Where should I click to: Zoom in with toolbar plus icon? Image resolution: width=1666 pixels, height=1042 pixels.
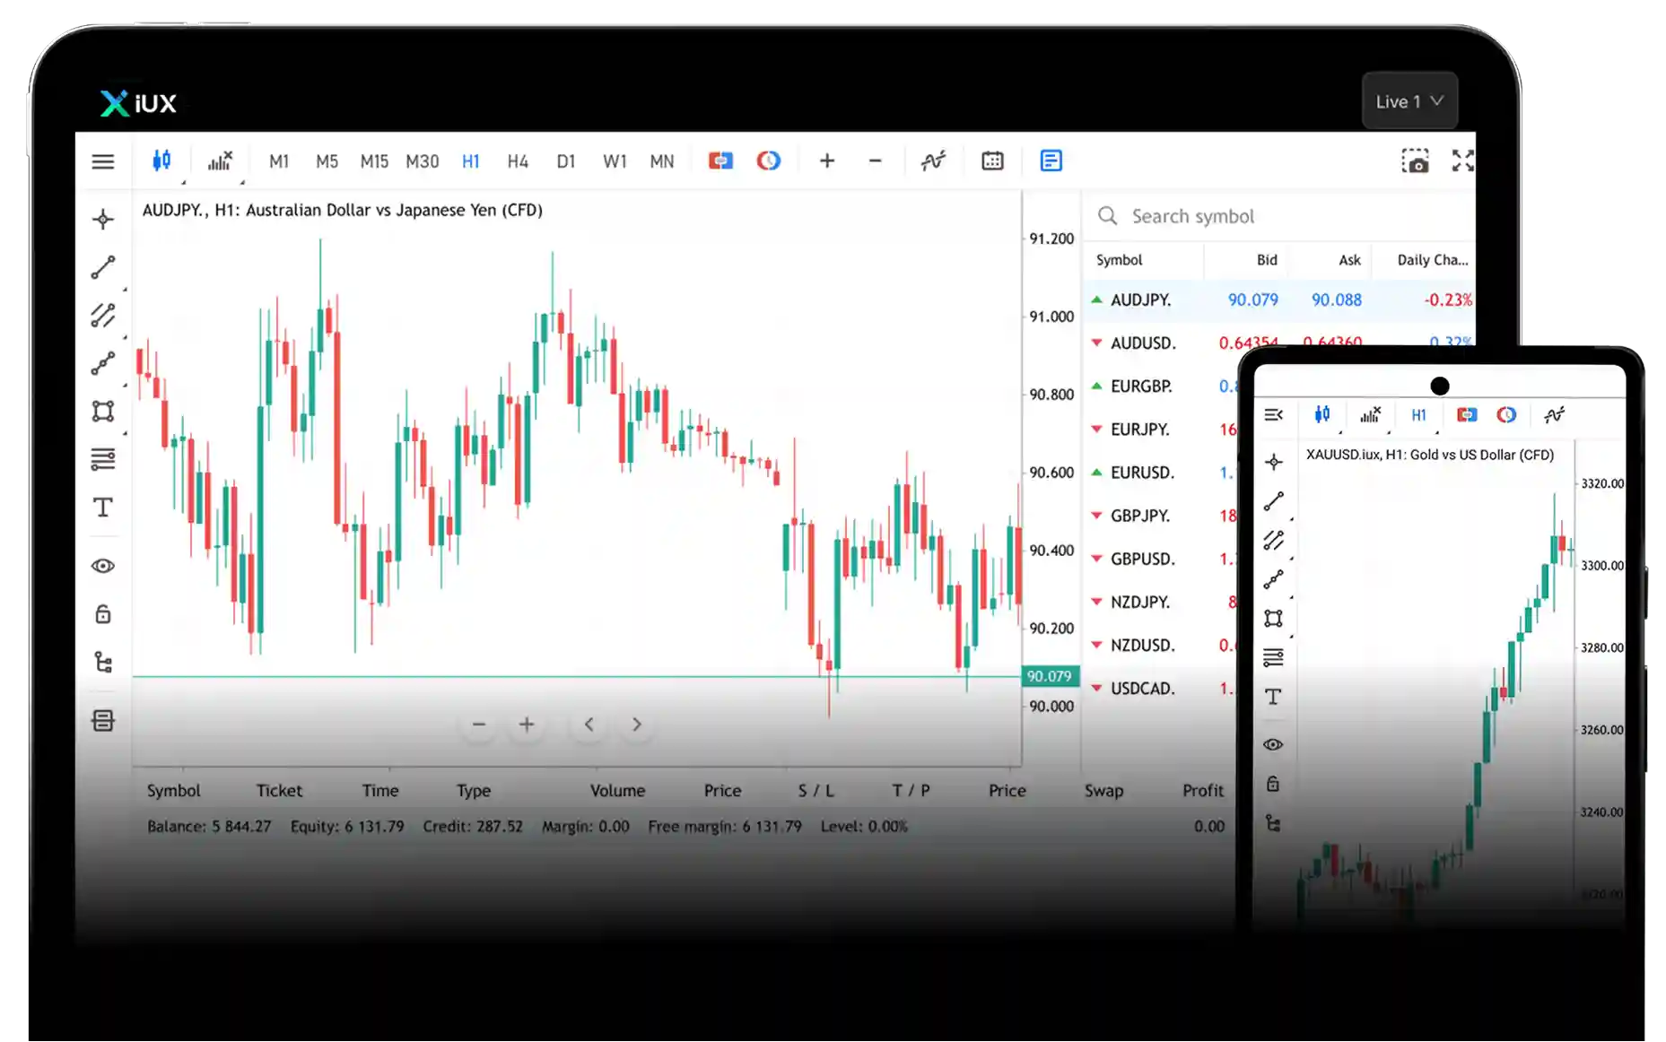pos(827,161)
